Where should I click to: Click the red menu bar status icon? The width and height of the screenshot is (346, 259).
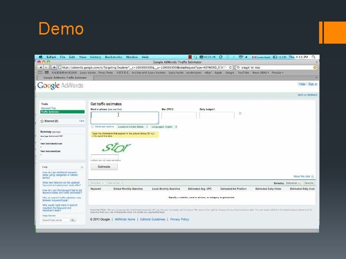tap(190, 57)
